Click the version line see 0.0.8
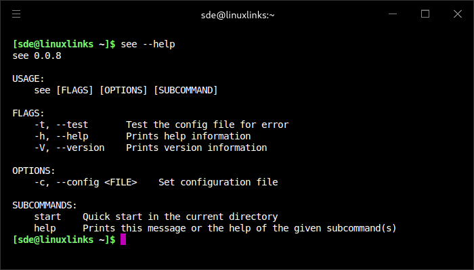The height and width of the screenshot is (270, 474). [37, 55]
